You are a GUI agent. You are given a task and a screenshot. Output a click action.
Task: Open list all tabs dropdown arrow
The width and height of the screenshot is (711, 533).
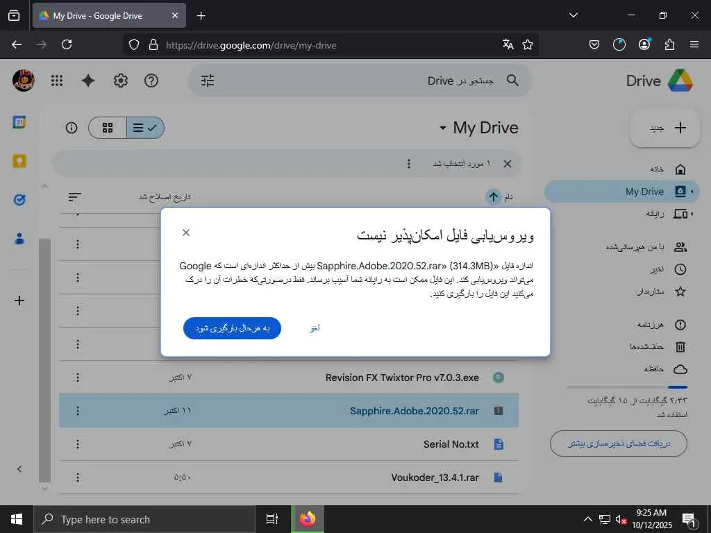coord(573,15)
